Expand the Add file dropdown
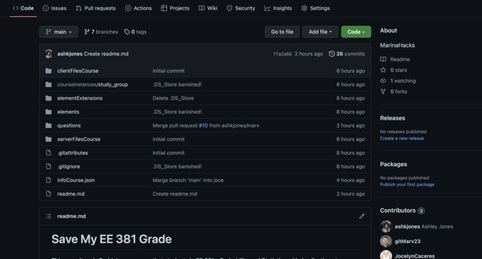Screen dimensions: 482x259 tap(320, 32)
